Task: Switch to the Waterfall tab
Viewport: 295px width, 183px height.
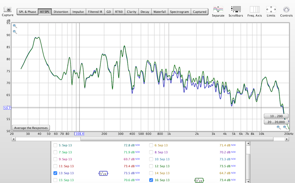Action: (x=160, y=12)
